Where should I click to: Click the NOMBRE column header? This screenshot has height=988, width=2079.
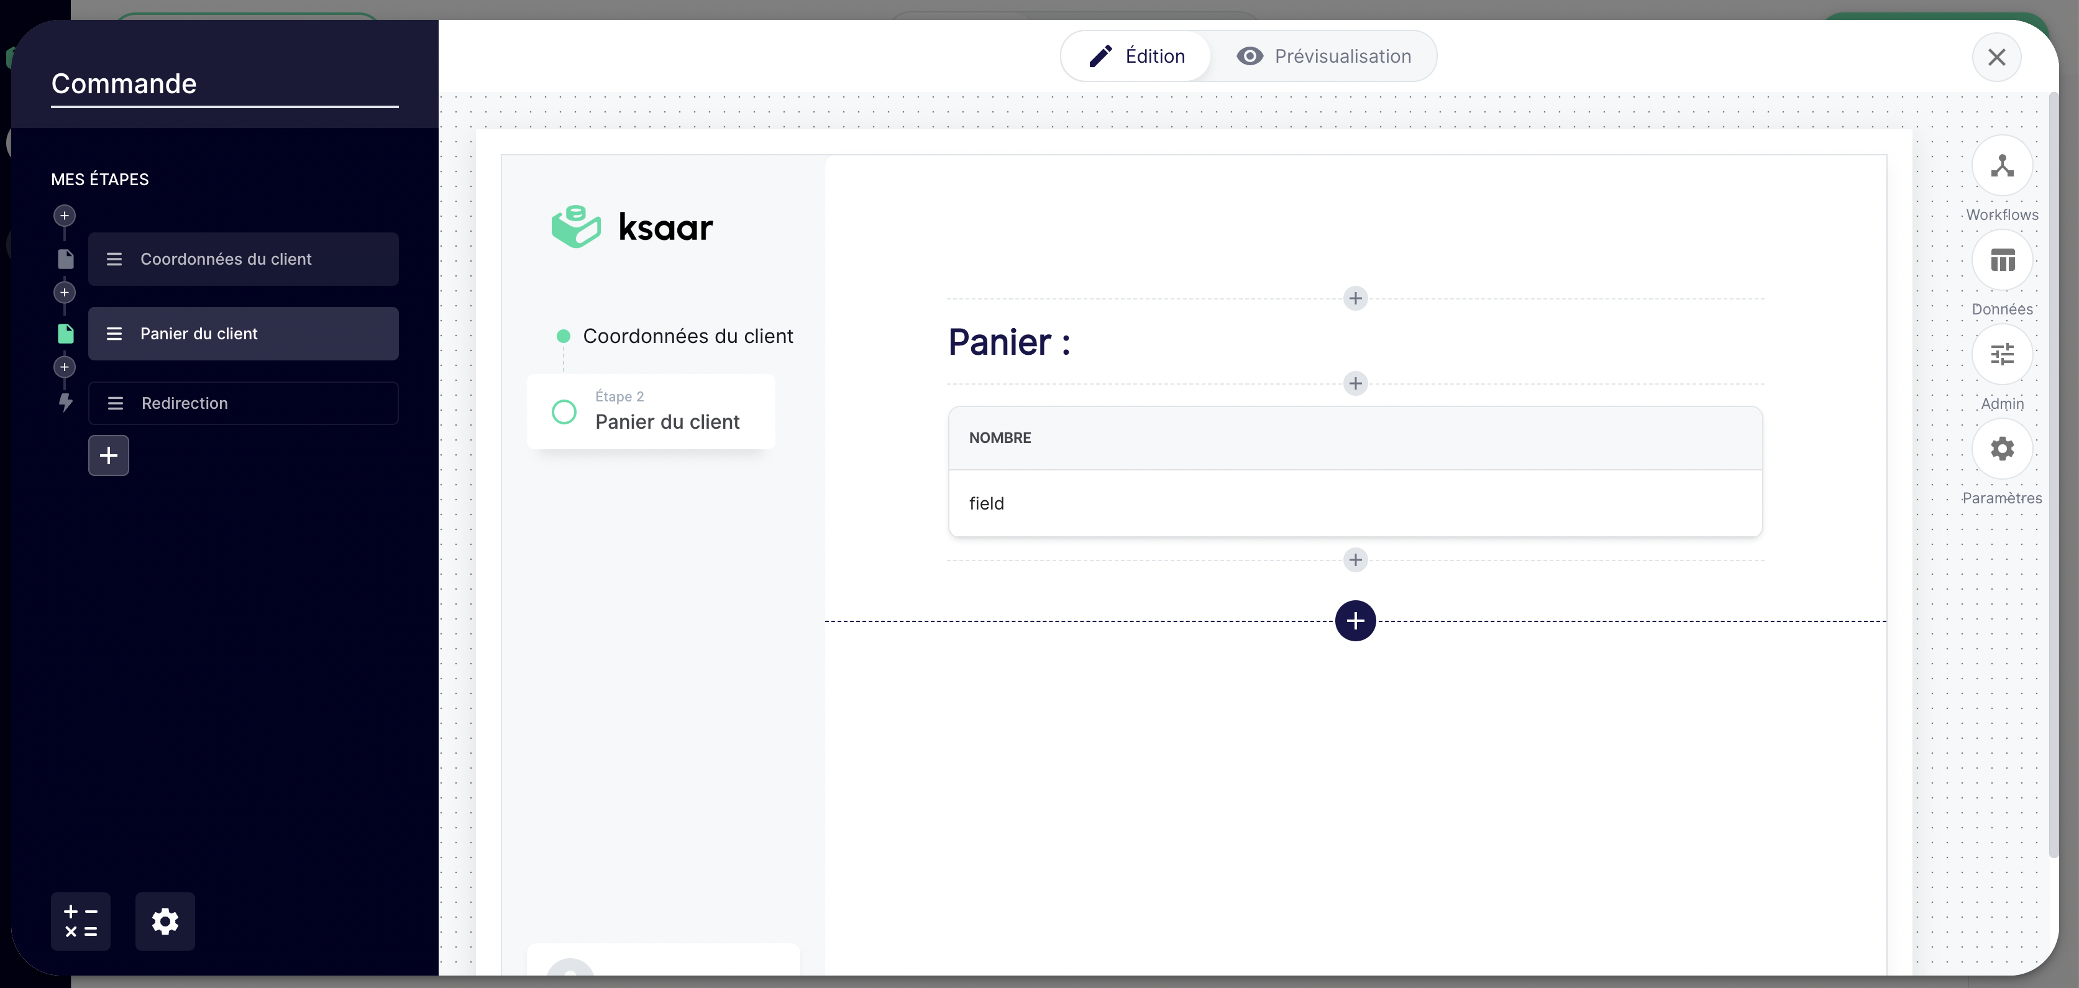click(x=1000, y=437)
